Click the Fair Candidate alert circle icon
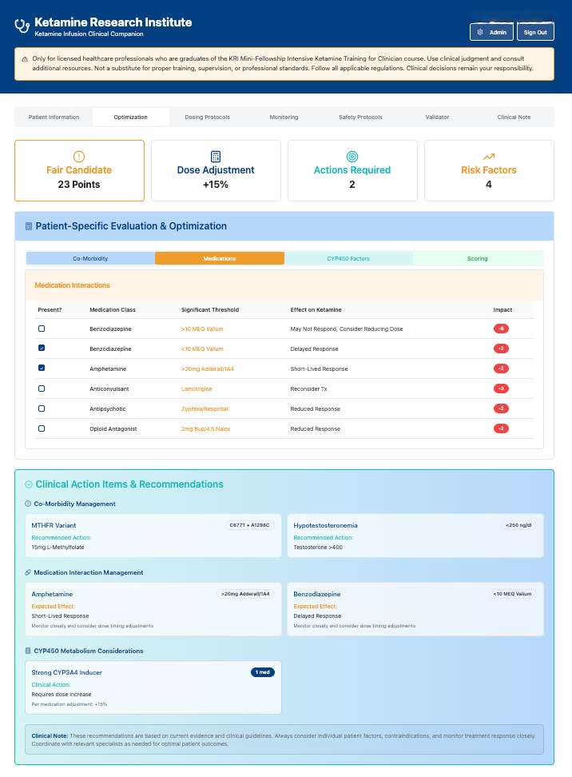The width and height of the screenshot is (572, 777). tap(79, 157)
